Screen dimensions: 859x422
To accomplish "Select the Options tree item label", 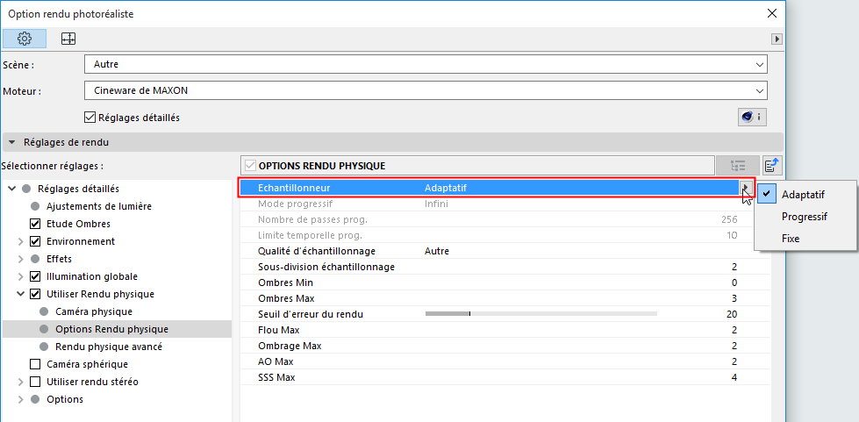I will (x=65, y=399).
